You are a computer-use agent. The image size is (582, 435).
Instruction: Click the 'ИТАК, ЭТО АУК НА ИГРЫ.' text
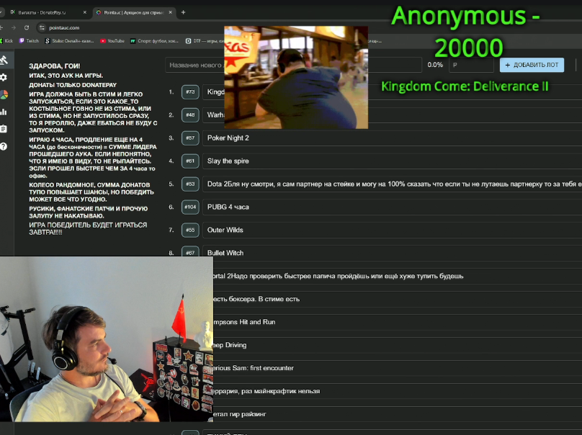[x=66, y=76]
